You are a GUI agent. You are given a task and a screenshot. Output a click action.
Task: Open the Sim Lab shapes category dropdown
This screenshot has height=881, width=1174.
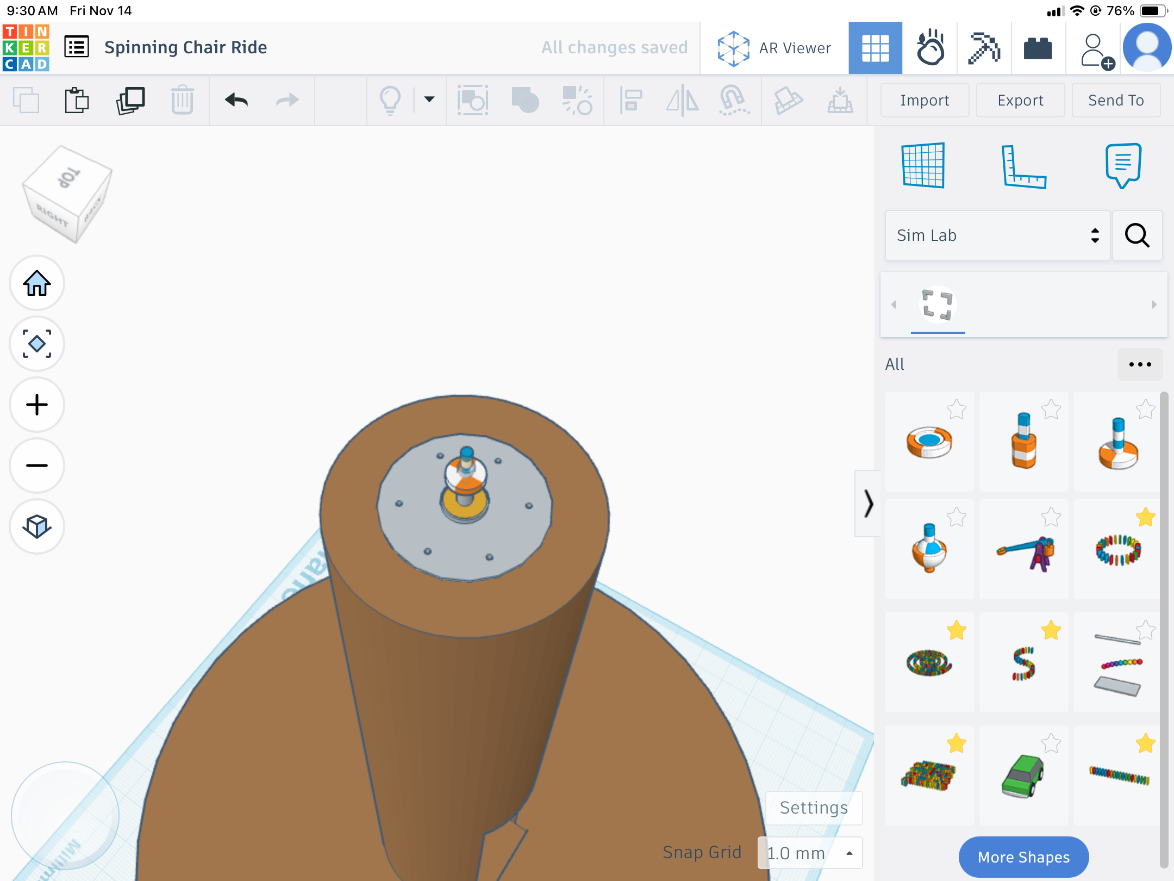coord(997,235)
